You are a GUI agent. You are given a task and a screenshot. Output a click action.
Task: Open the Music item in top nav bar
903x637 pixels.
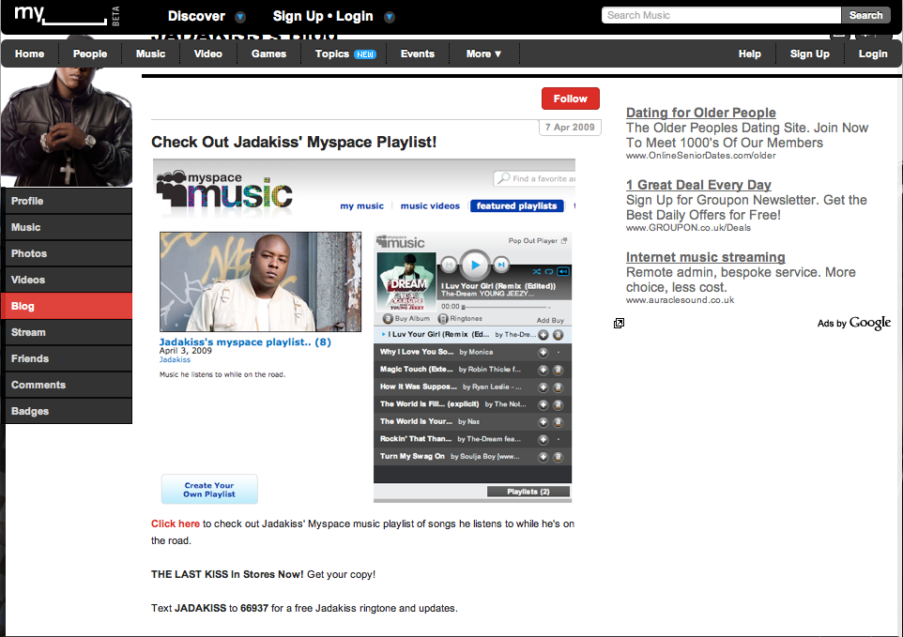(150, 54)
